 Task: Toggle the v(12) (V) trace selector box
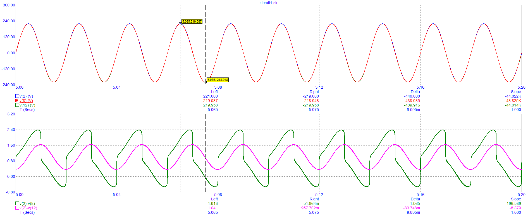click(x=17, y=105)
